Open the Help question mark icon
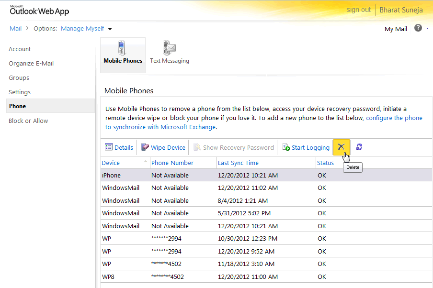The height and width of the screenshot is (288, 433). pos(418,28)
